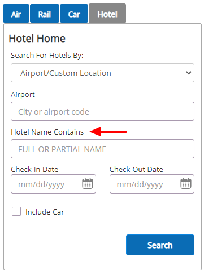Click the FULL OR PARTIAL NAME input
Image resolution: width=204 pixels, height=273 pixels.
tap(102, 149)
